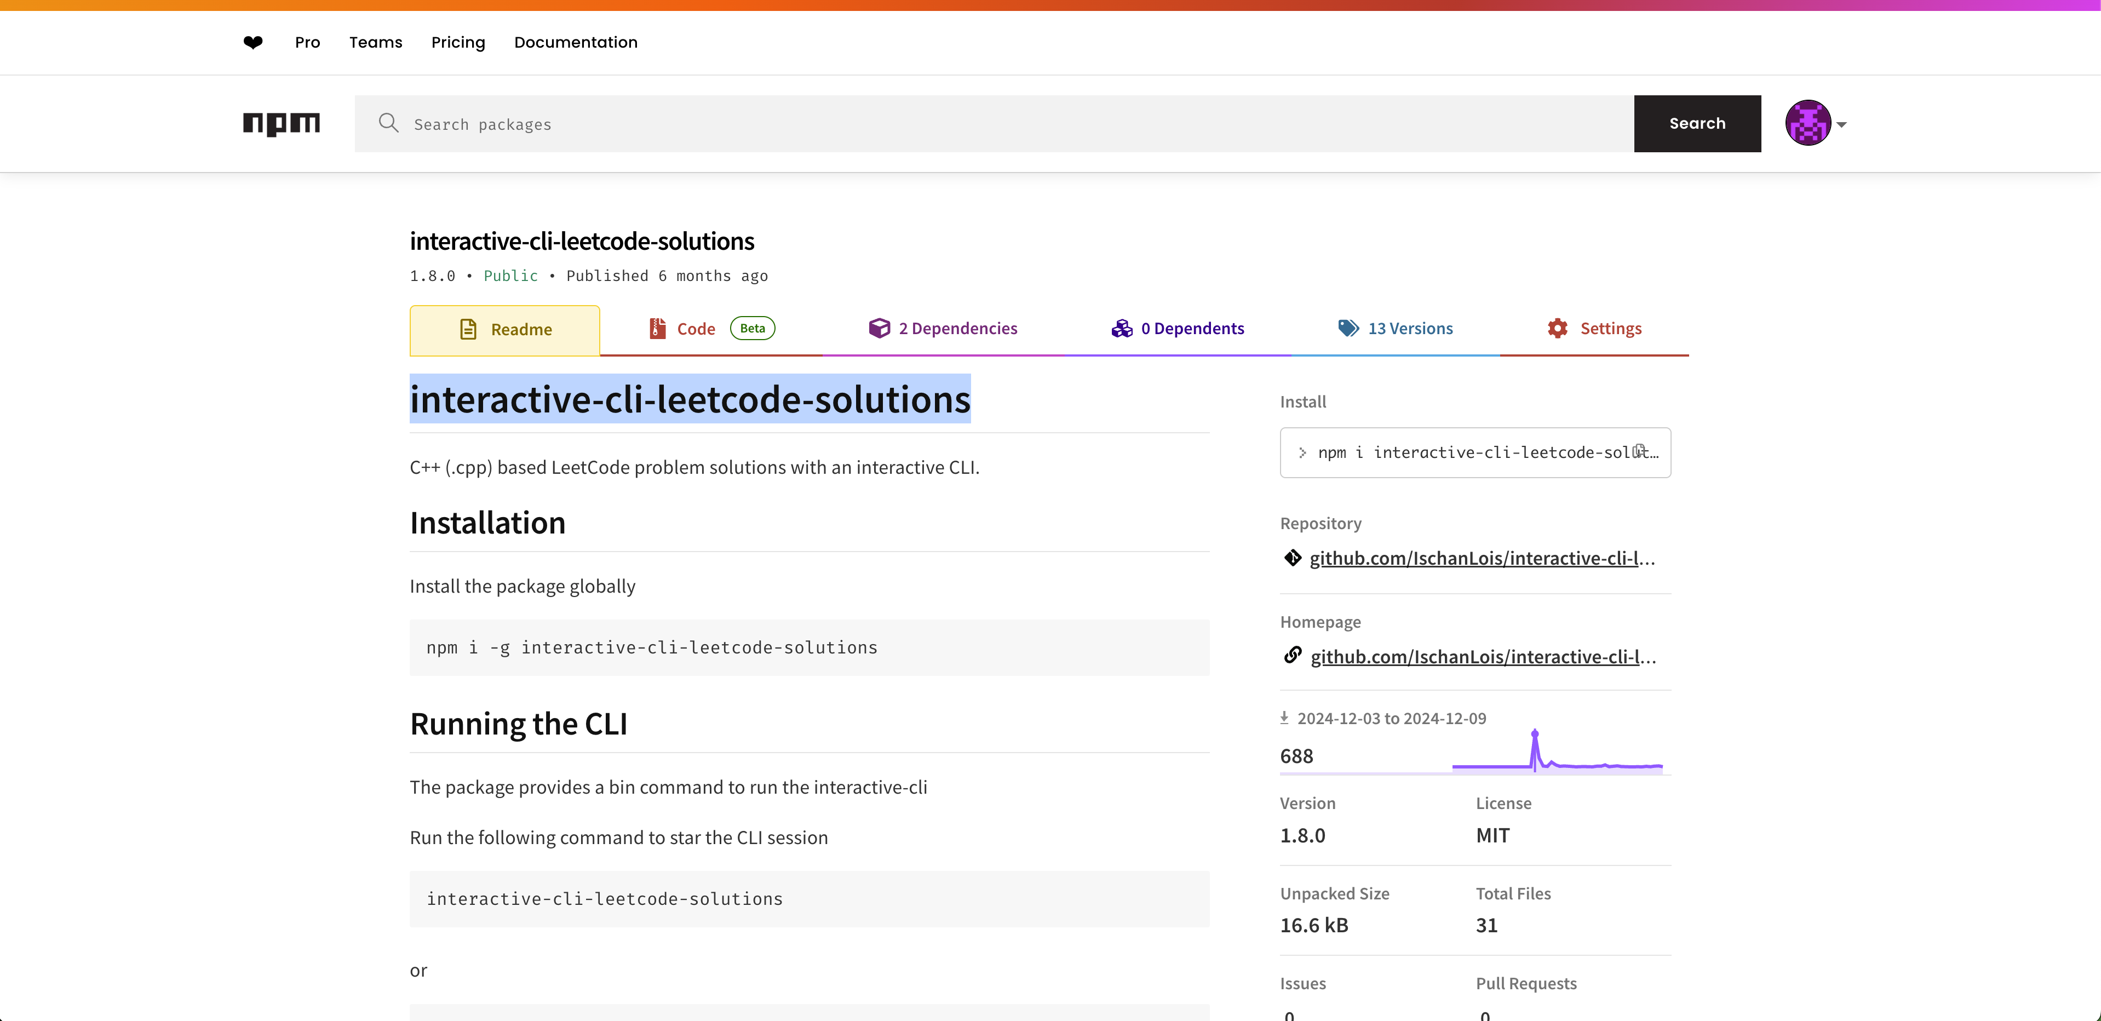
Task: Click the Settings gear icon
Action: click(1558, 328)
